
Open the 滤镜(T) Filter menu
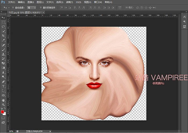pyautogui.click(x=69, y=2)
